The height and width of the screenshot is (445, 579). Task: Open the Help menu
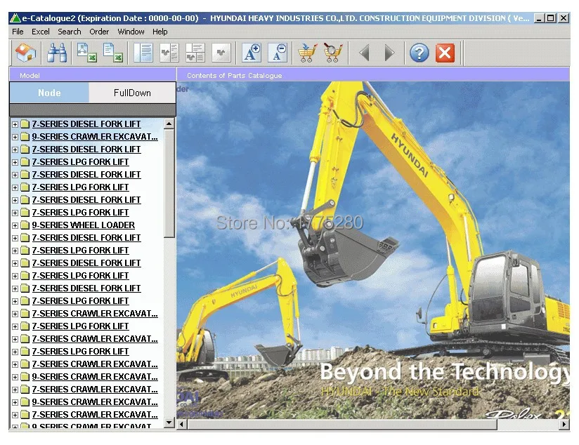160,32
